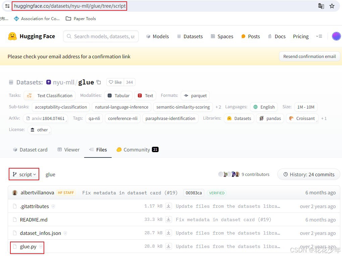Click the Croissant library tag
Viewport: 342px width, 256px height.
[302, 118]
